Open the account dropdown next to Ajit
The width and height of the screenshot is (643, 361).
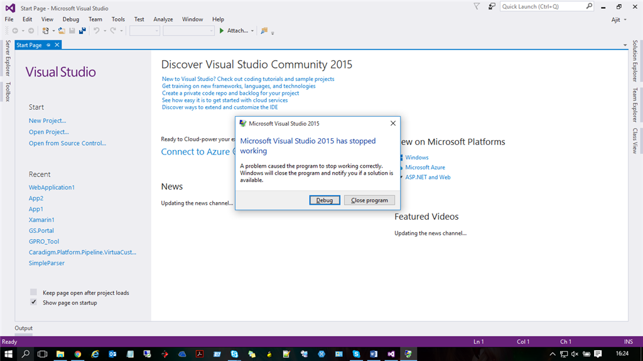(625, 19)
